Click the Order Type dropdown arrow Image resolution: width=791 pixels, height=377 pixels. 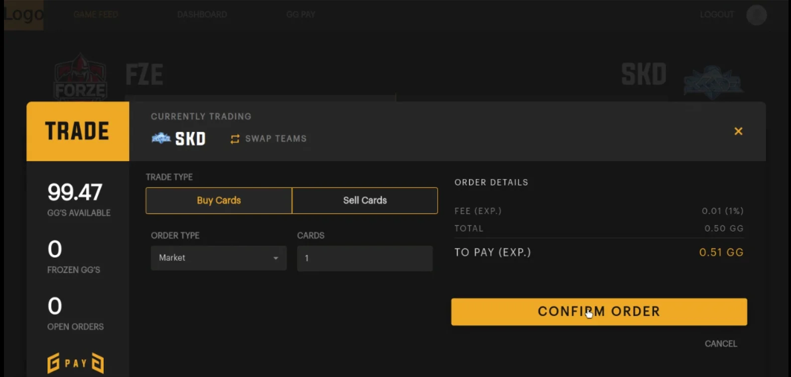[x=275, y=258]
